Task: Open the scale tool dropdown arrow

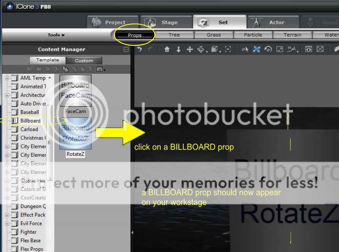Action: coord(220,52)
